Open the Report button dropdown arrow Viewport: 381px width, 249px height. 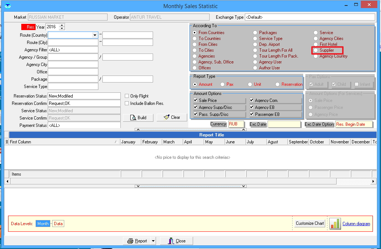(x=153, y=241)
